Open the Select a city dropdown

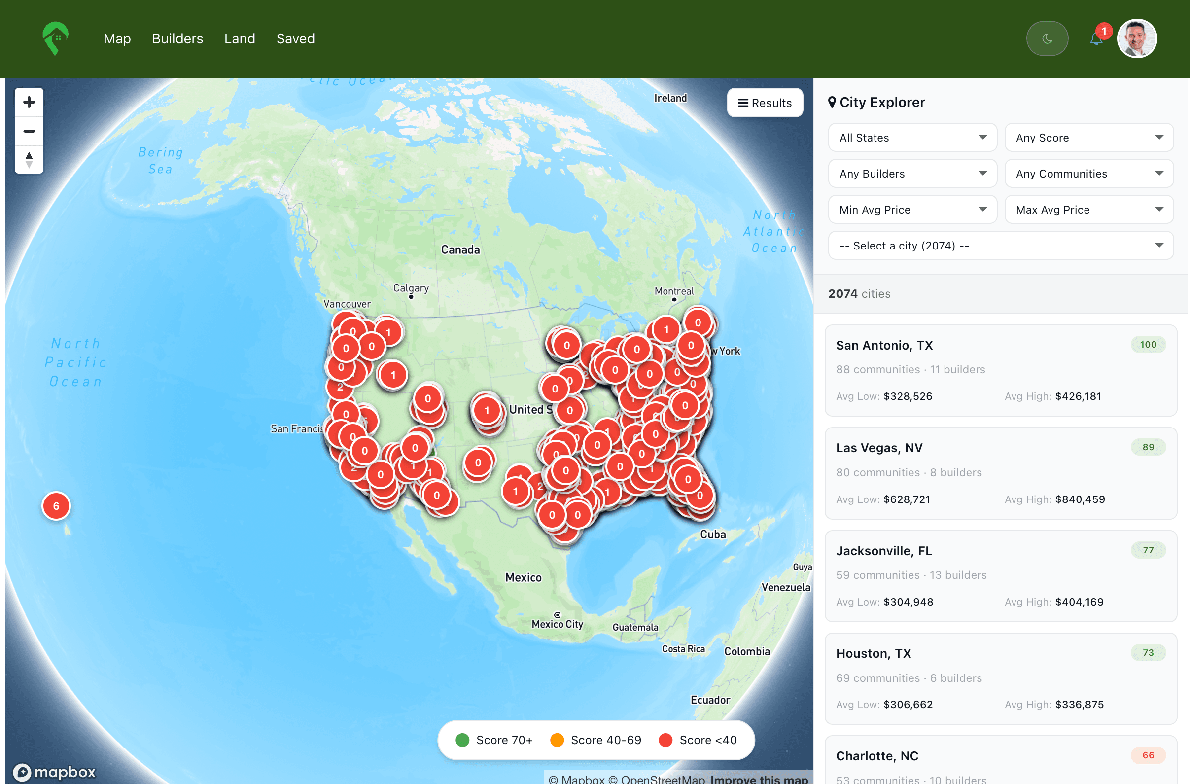pyautogui.click(x=1001, y=246)
